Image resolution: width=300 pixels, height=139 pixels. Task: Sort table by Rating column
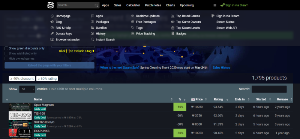point(218,99)
